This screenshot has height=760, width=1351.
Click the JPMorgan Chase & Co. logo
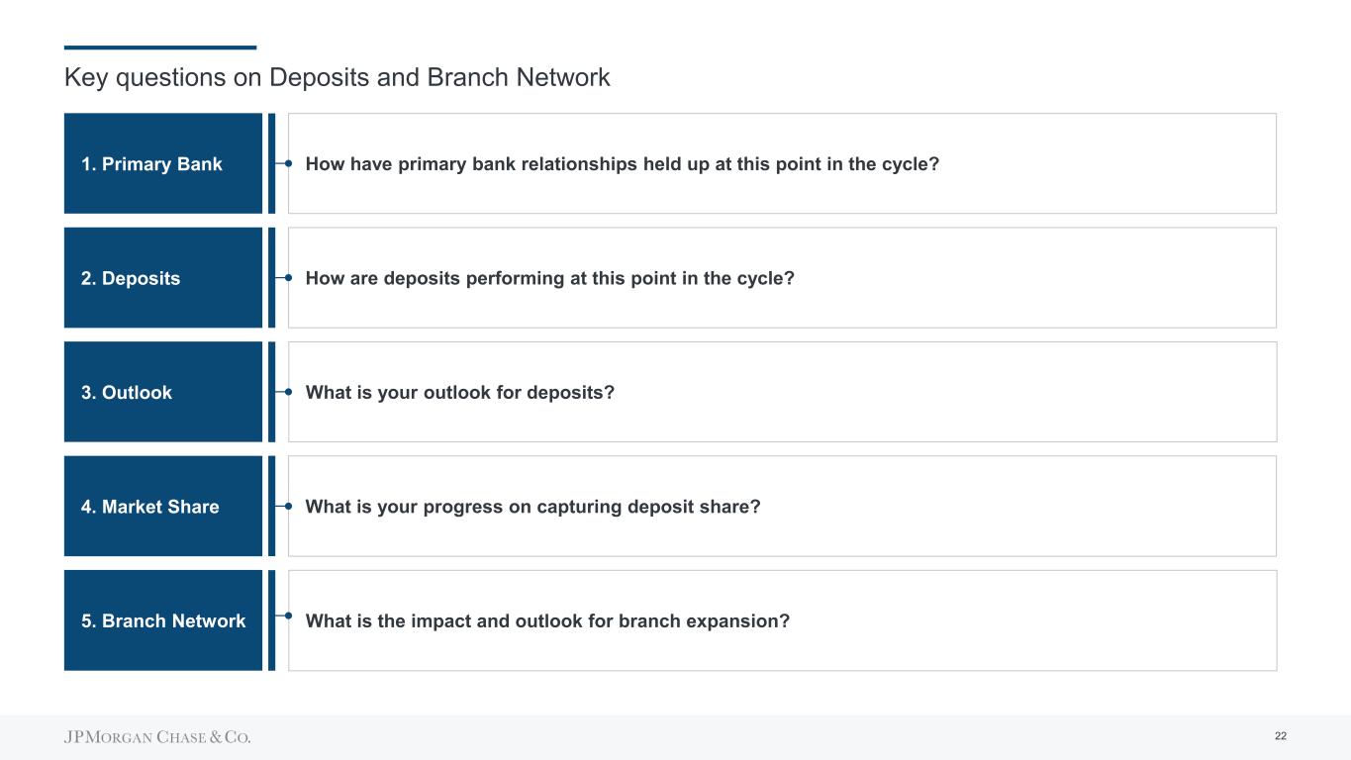click(x=158, y=737)
